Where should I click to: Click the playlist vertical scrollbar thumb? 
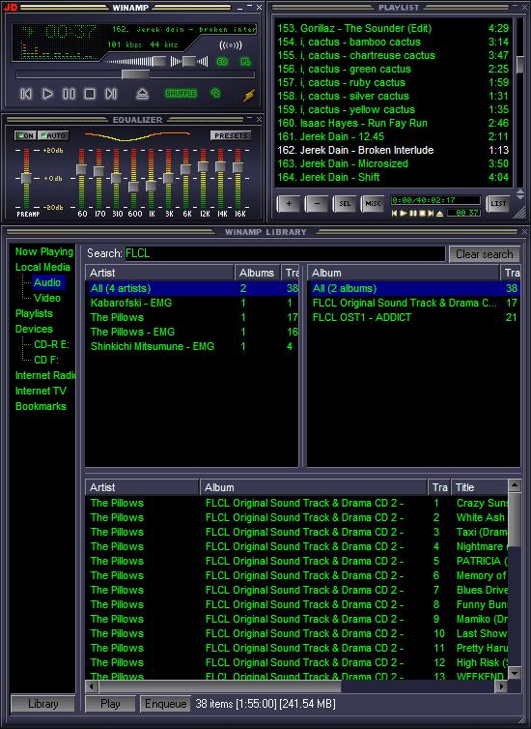click(519, 65)
